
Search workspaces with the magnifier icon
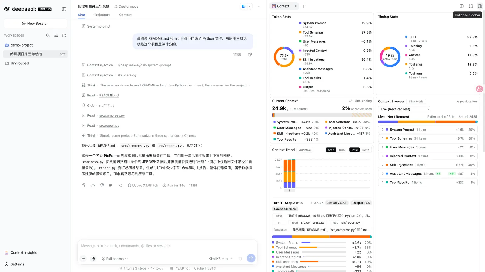48,35
